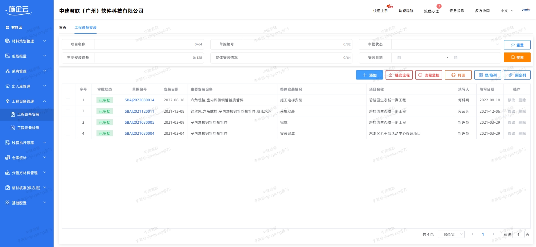Click the 仓库统计 sidebar icon
Viewport: 536px width, 247px height.
tap(7, 158)
